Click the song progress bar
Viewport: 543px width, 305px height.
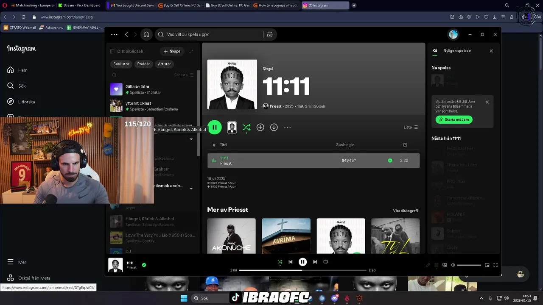point(302,270)
